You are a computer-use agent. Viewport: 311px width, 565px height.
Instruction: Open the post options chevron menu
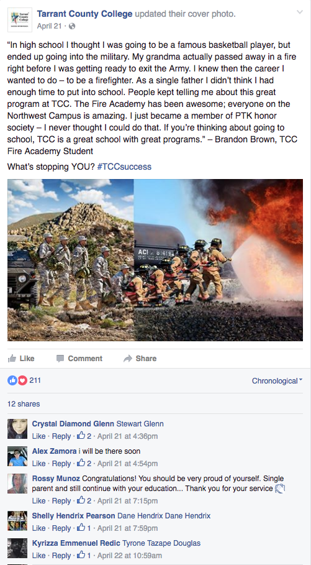coord(299,12)
